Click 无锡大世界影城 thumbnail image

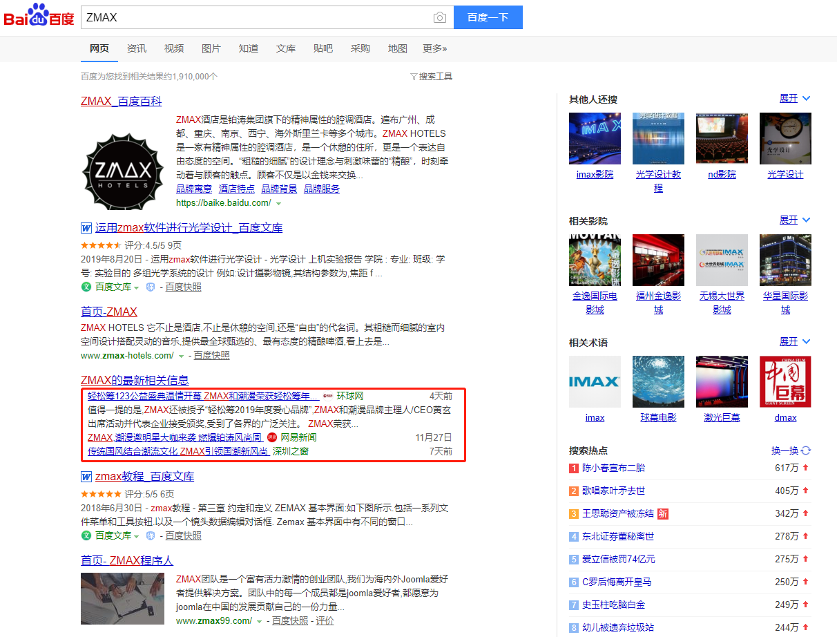[722, 260]
